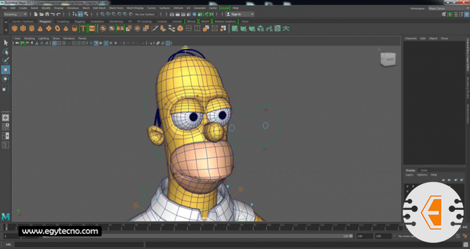The width and height of the screenshot is (470, 249).
Task: Open the Workspace Maya Classic dropdown
Action: tap(448, 9)
